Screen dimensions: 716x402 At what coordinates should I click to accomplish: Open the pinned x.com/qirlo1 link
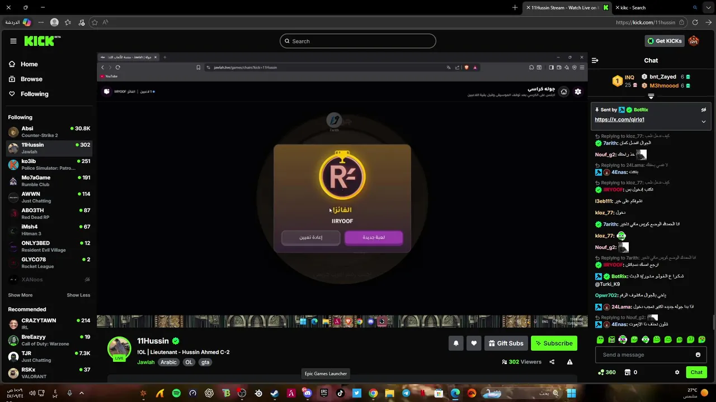point(619,119)
